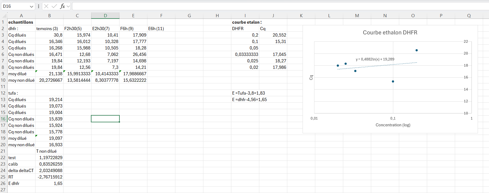Viewport: 489px width, 193px height.
Task: Click the Insert Function fx icon
Action: click(62, 6)
